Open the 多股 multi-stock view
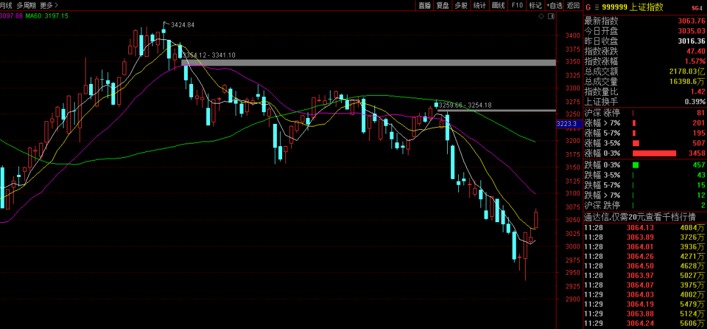The height and width of the screenshot is (329, 707). 460,5
